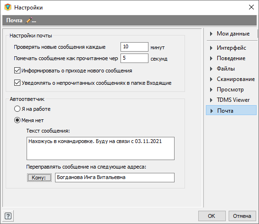
Task: Expand the Сканирование section arrow
Action: click(x=211, y=80)
